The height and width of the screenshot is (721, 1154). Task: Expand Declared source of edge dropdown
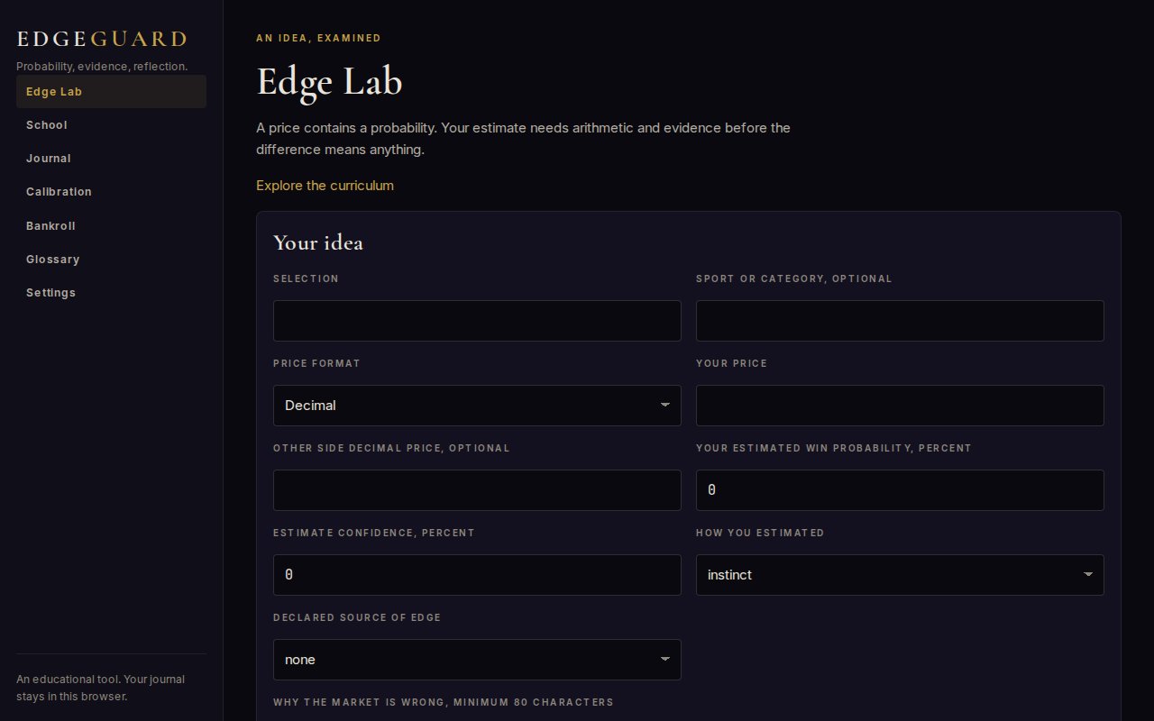coord(477,660)
